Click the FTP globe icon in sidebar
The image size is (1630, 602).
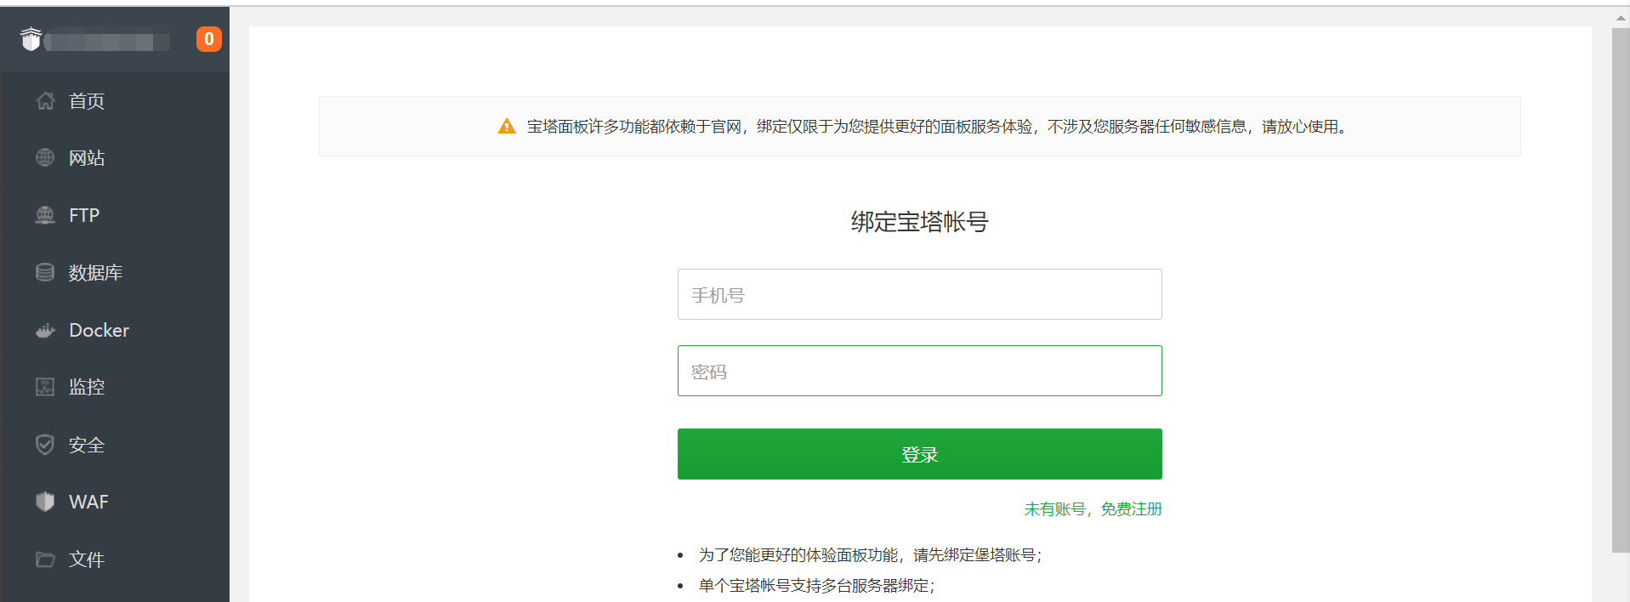45,215
